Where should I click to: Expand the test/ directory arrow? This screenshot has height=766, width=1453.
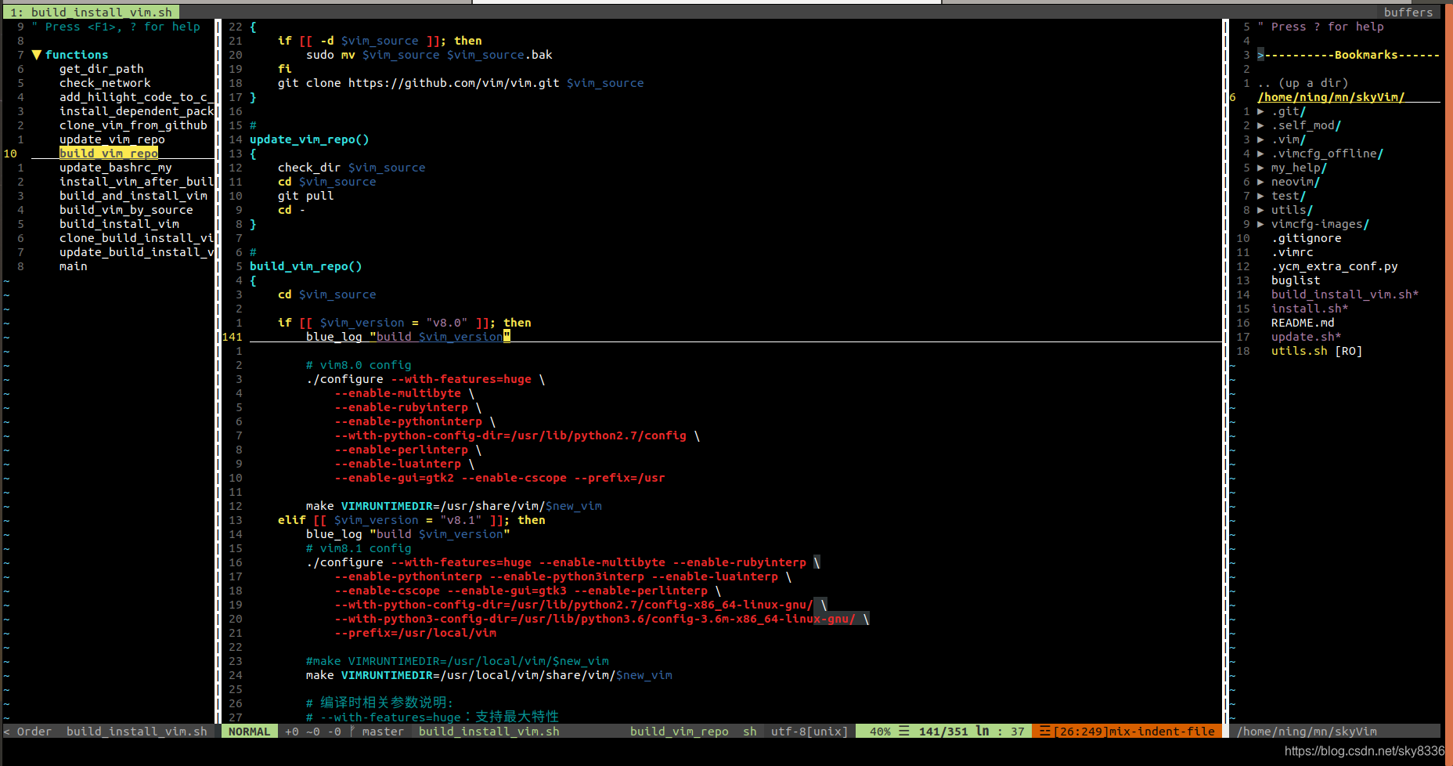click(x=1260, y=196)
